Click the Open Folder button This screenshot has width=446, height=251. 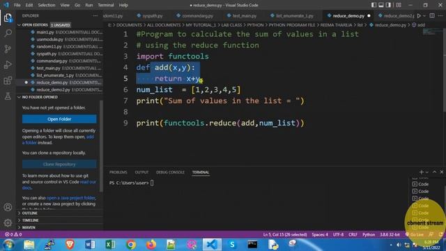[59, 119]
